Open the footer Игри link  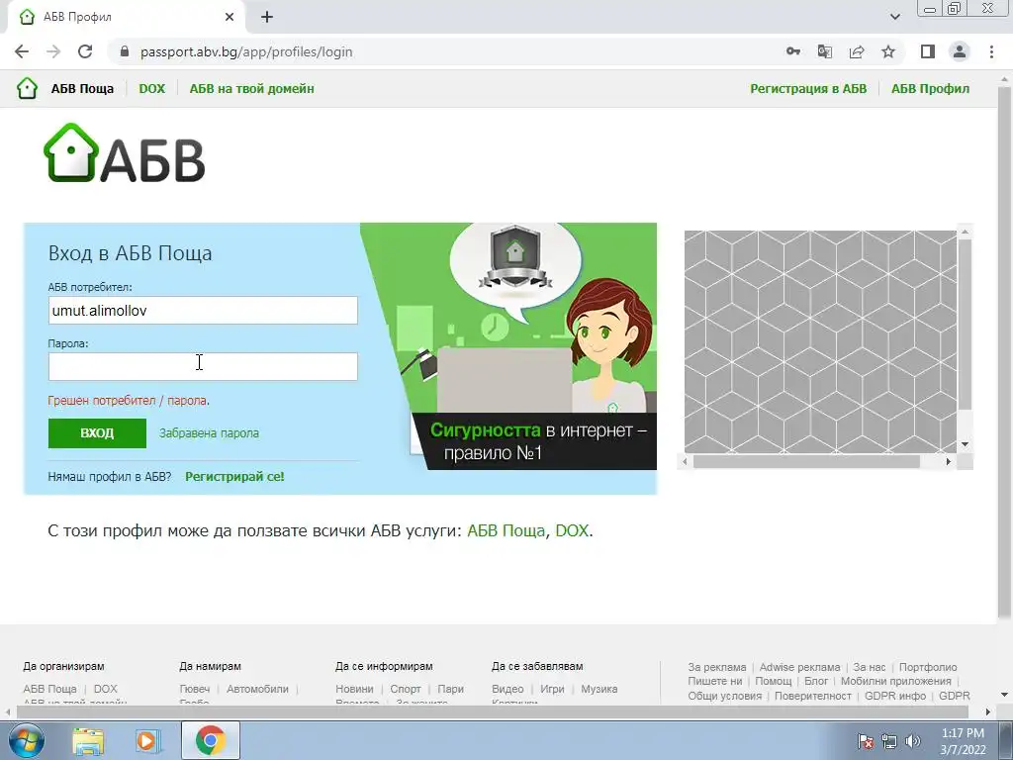(552, 689)
